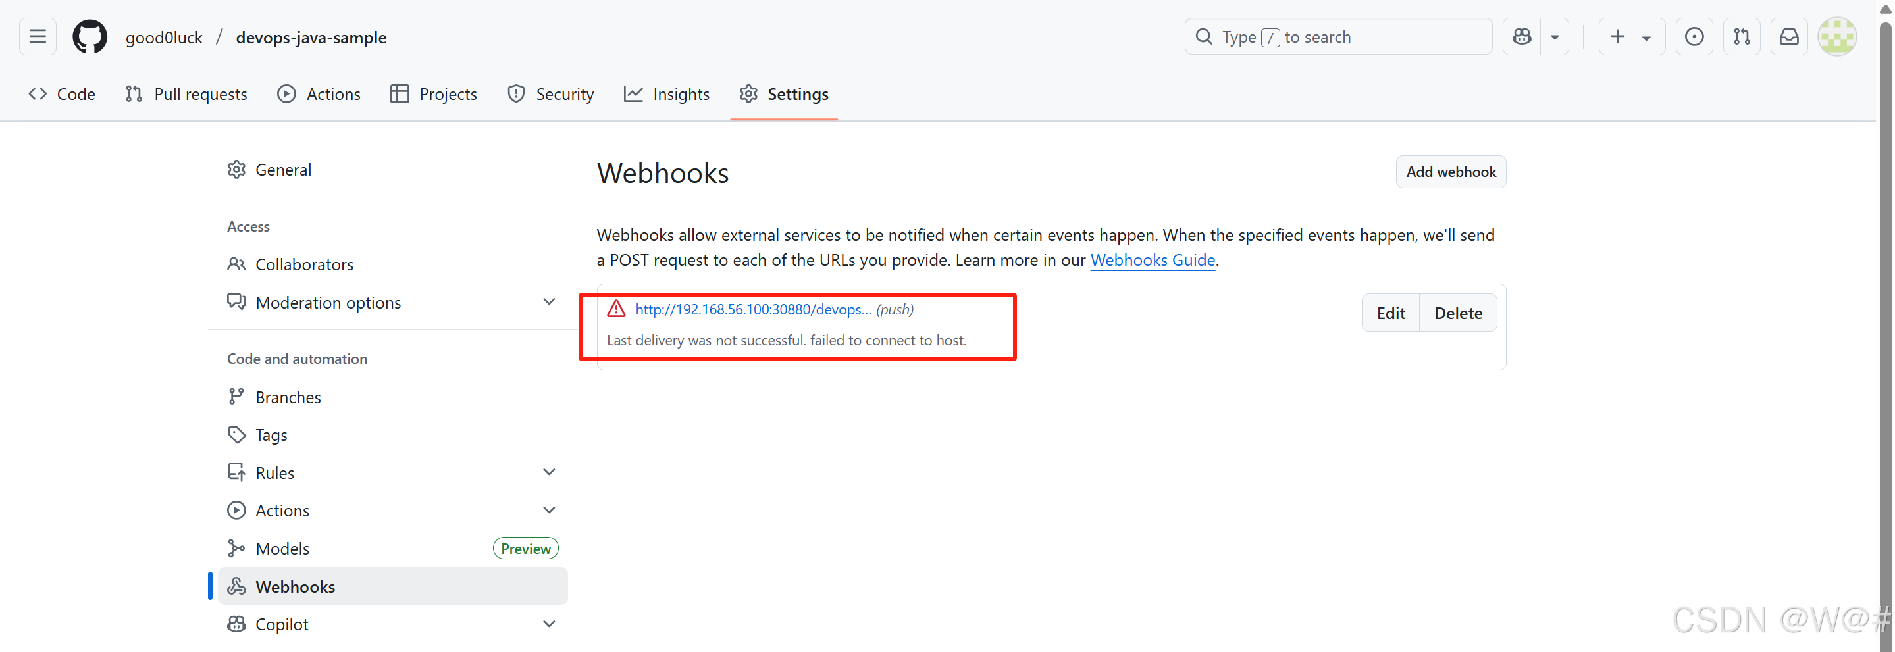The width and height of the screenshot is (1895, 652).
Task: Open the Copilot chat icon in header
Action: [x=1522, y=37]
